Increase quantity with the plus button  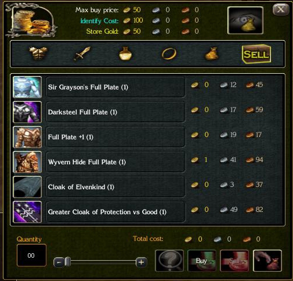141,262
